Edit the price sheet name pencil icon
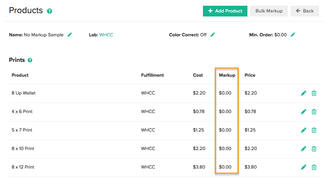Viewport: 328px width, 180px height. [x=70, y=35]
